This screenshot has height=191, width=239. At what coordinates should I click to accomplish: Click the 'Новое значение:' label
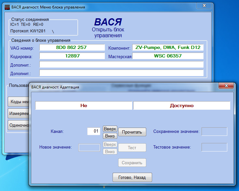pos(55,147)
